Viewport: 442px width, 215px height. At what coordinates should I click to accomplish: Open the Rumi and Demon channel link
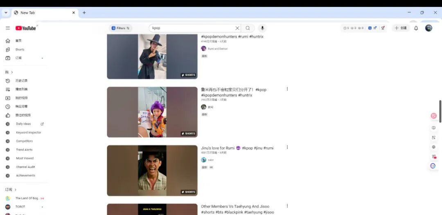pos(217,49)
